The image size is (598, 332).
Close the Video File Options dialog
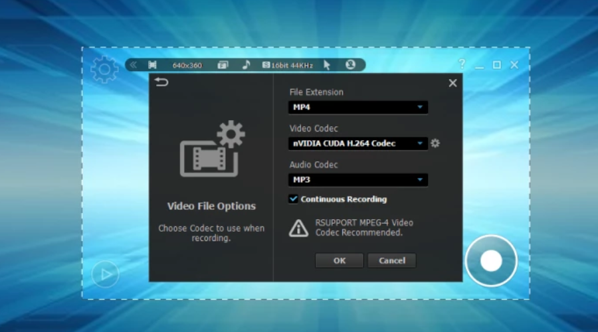click(452, 83)
